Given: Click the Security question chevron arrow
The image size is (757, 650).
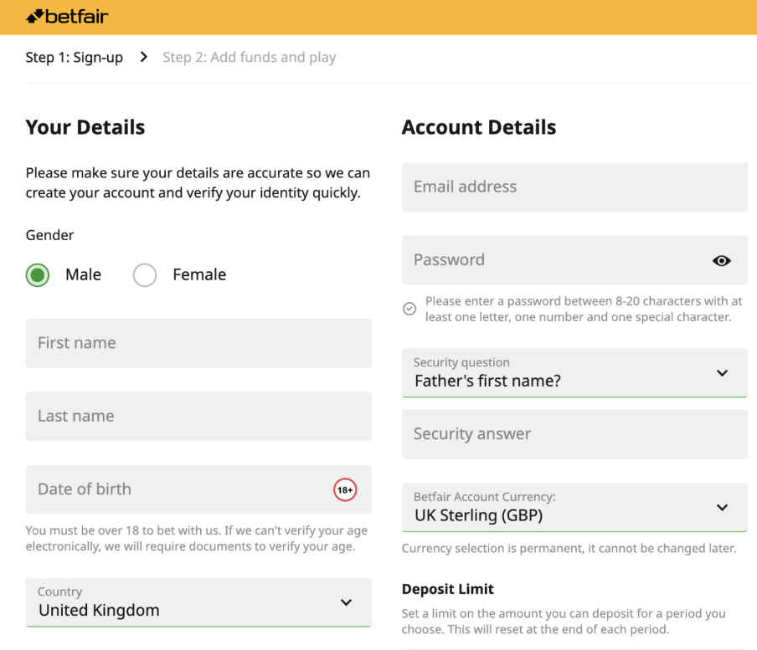Looking at the screenshot, I should click(723, 373).
